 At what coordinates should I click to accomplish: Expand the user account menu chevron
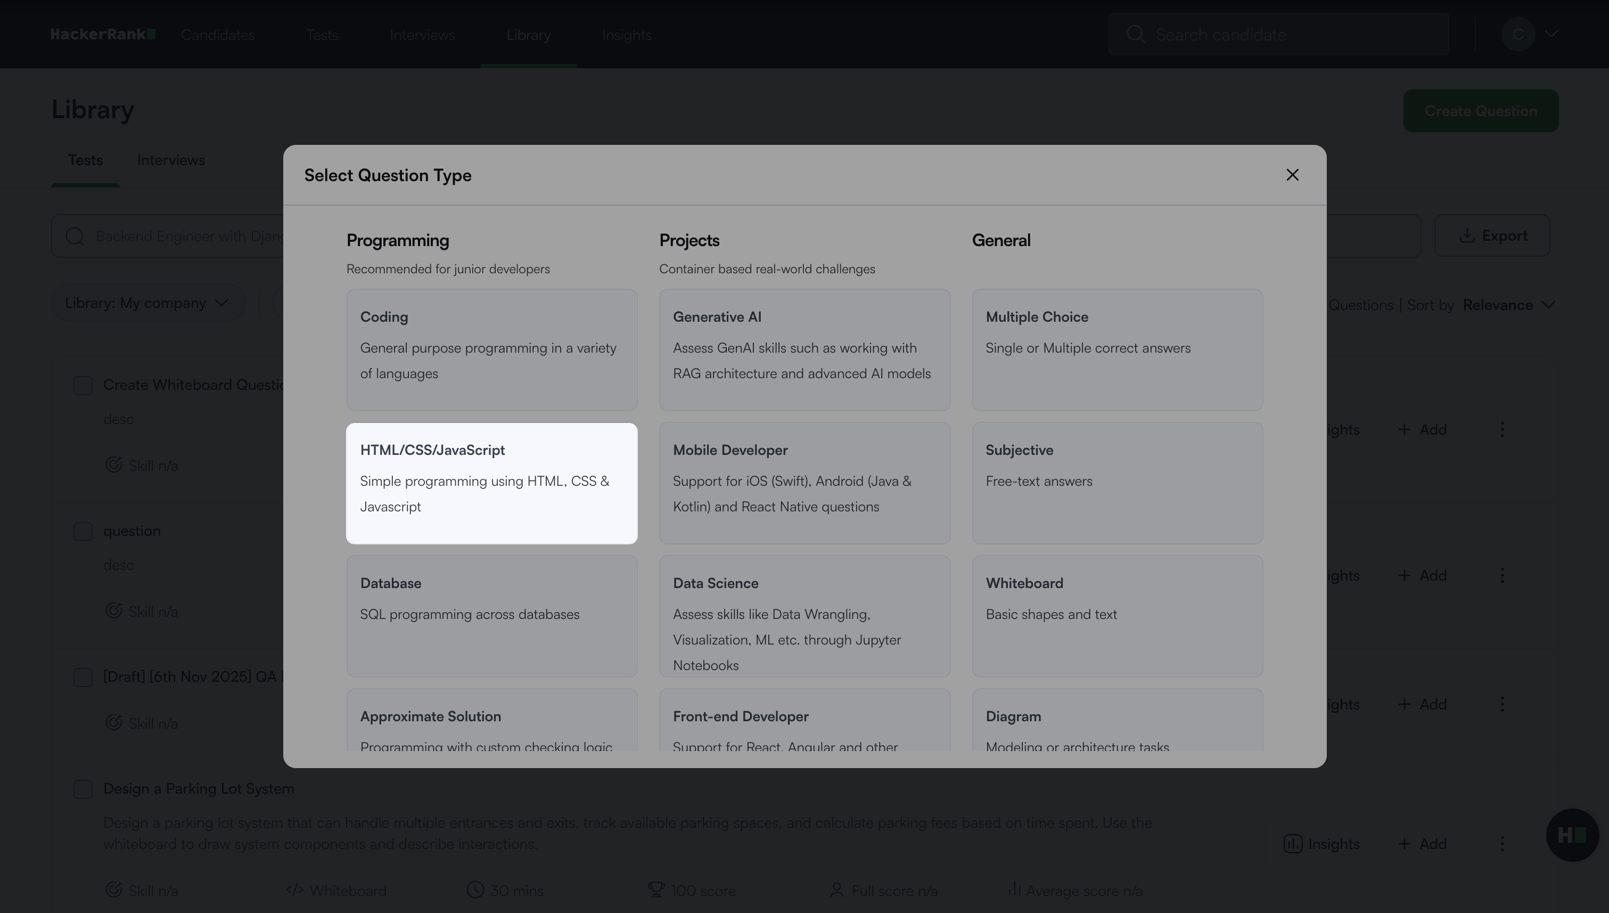click(x=1551, y=35)
